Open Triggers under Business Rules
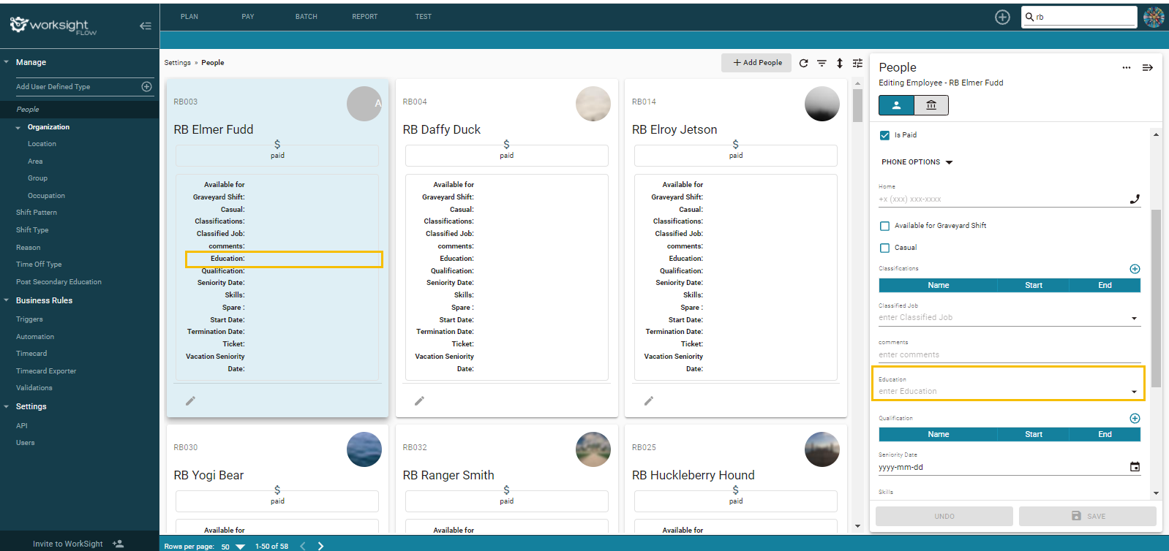Image resolution: width=1169 pixels, height=551 pixels. (29, 319)
